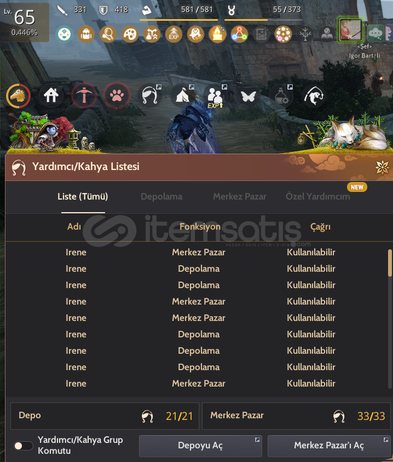Image resolution: width=393 pixels, height=462 pixels.
Task: Click the Depoyu Aç button
Action: [200, 446]
